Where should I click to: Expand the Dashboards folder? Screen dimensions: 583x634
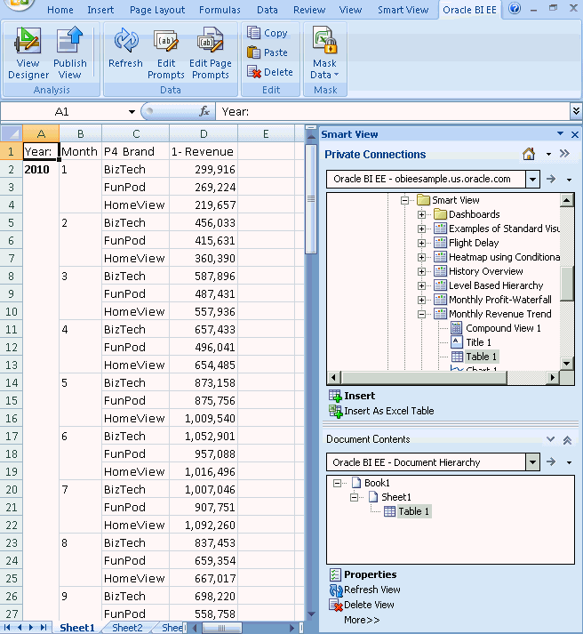click(421, 214)
